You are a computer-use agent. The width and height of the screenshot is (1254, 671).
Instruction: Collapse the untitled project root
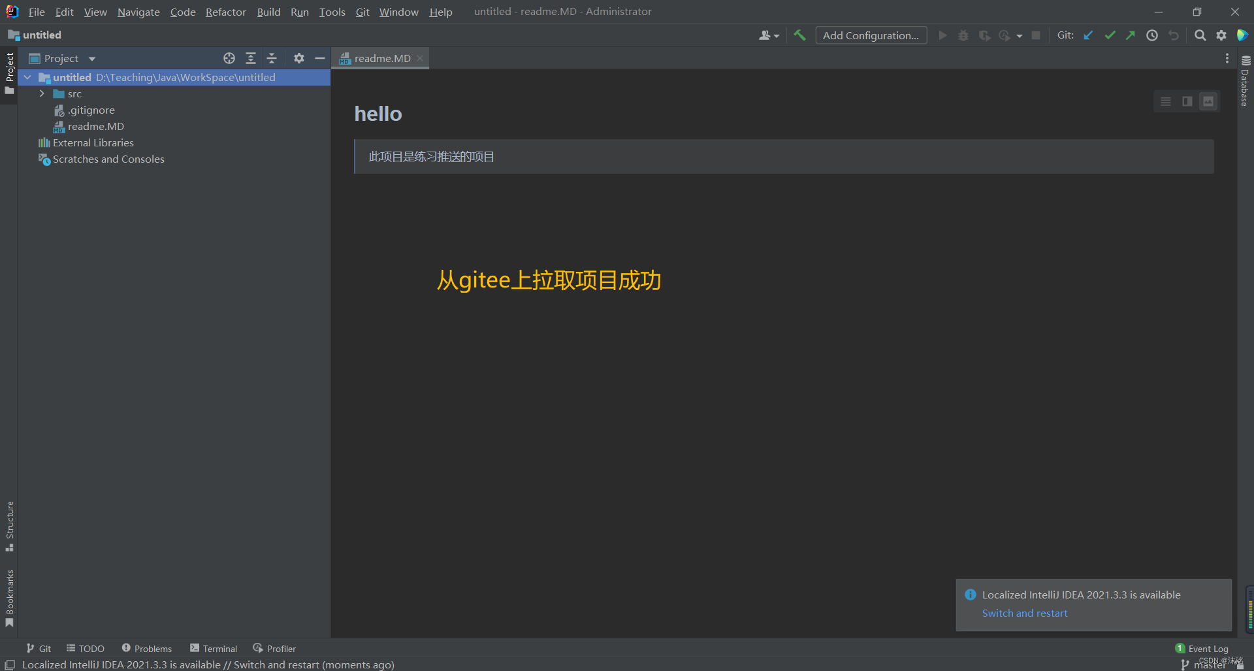click(x=27, y=77)
